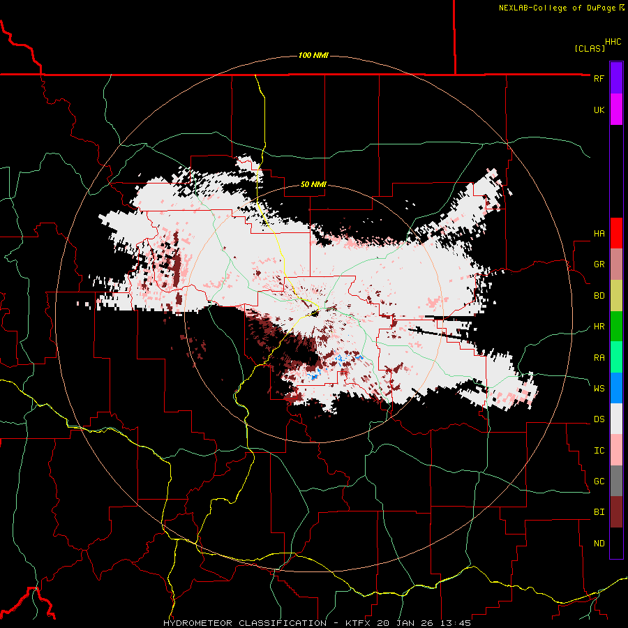Screen dimensions: 628x628
Task: Select the GC gray legend swatch
Action: tap(616, 481)
